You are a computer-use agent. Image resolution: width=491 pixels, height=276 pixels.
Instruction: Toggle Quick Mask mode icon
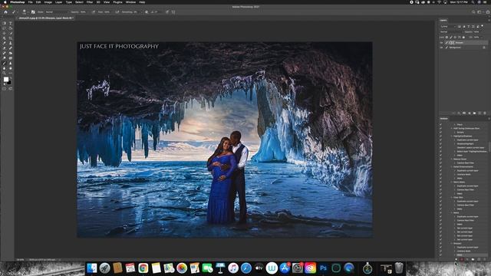coord(4,89)
